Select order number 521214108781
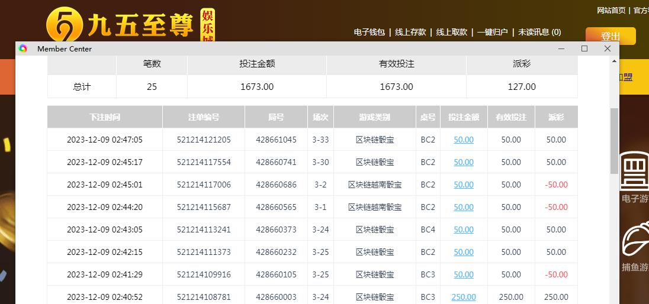This screenshot has height=304, width=649. 204,297
